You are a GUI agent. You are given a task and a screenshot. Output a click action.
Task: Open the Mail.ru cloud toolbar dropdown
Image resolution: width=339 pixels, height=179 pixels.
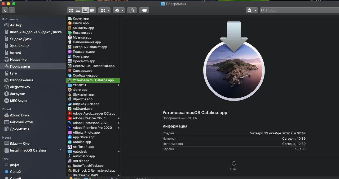tap(252, 10)
